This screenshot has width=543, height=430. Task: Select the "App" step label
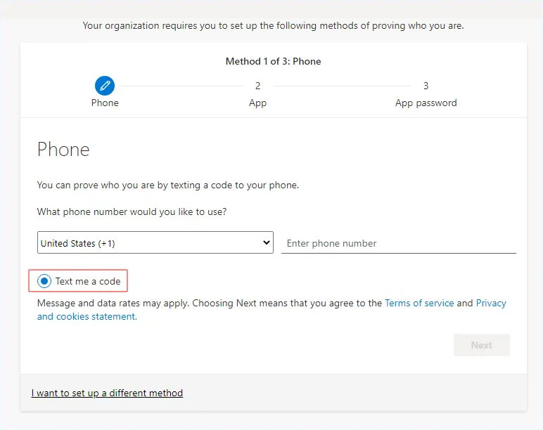click(257, 103)
